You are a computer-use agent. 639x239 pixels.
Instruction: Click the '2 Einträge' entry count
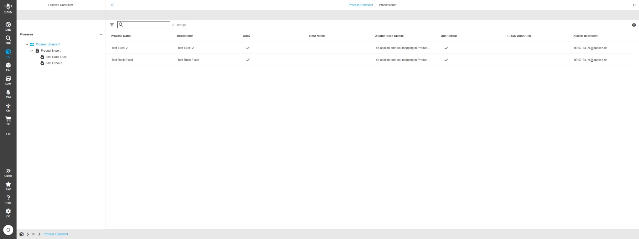pyautogui.click(x=179, y=25)
